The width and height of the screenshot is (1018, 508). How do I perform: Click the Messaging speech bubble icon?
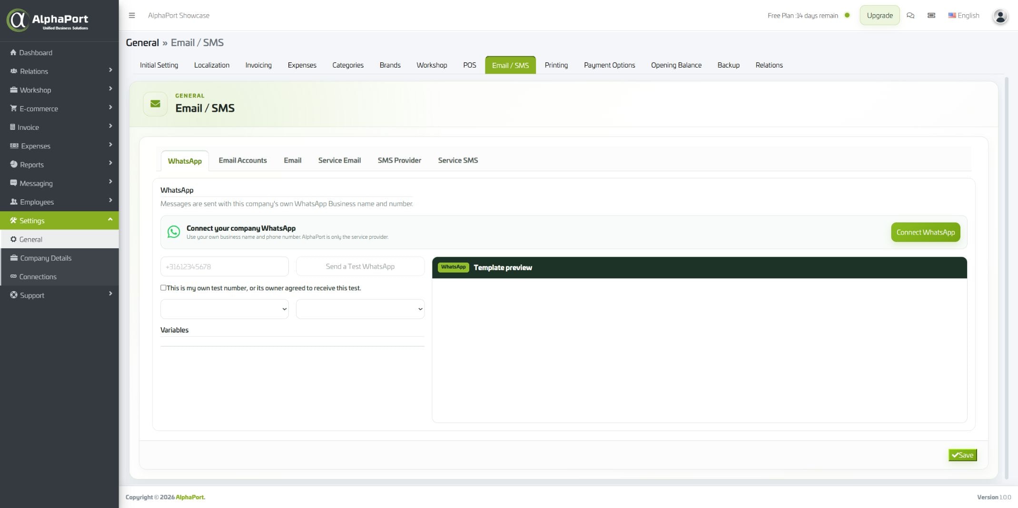[13, 183]
